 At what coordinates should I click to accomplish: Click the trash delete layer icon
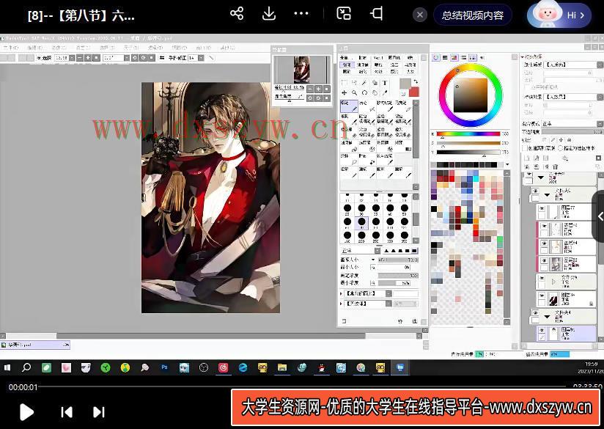555,167
